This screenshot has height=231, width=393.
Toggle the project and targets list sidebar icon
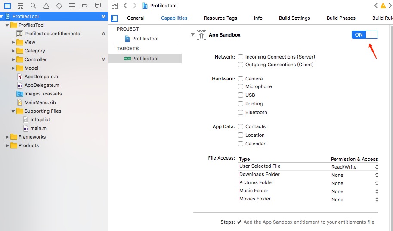click(x=114, y=18)
